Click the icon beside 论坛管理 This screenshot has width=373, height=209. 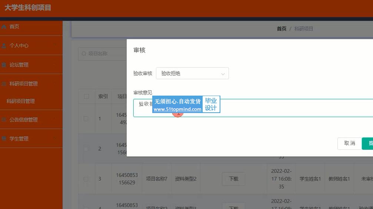pyautogui.click(x=4, y=65)
